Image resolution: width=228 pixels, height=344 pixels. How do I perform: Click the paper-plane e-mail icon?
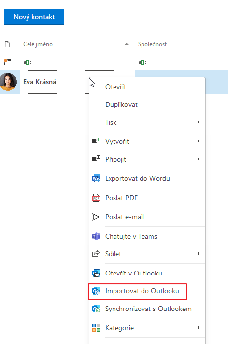pyautogui.click(x=96, y=217)
